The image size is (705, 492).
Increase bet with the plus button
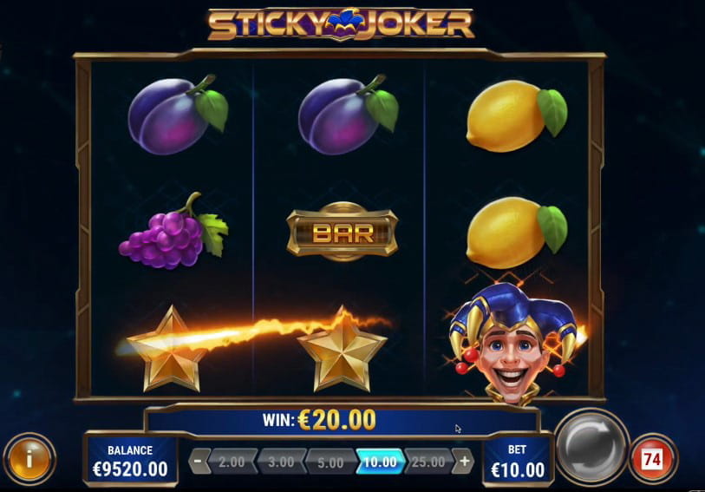click(x=464, y=461)
